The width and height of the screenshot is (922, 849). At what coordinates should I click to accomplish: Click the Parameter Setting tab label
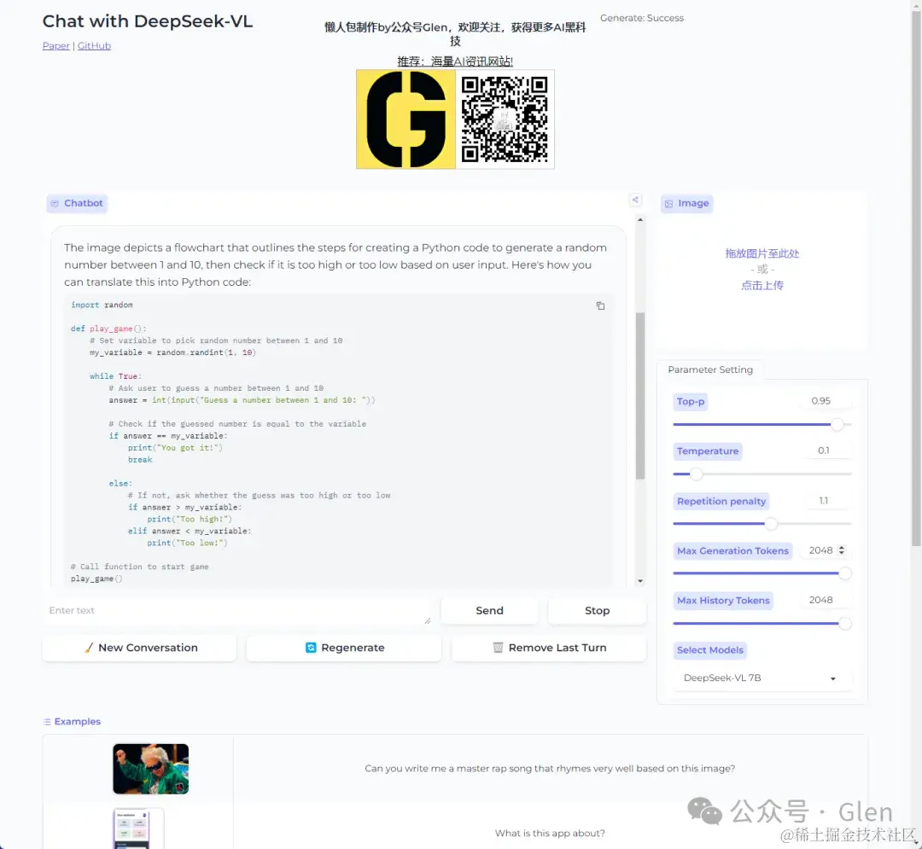point(710,369)
